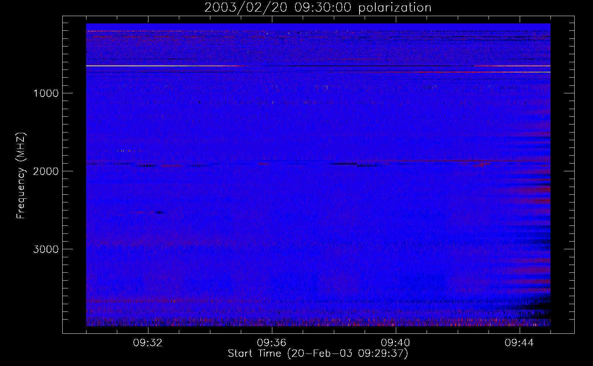Click the 3000 frequency tick label
The image size is (593, 366).
pos(46,249)
